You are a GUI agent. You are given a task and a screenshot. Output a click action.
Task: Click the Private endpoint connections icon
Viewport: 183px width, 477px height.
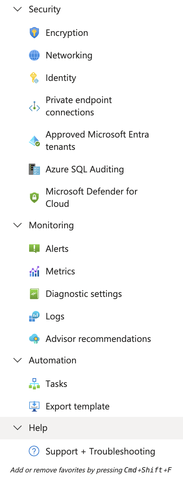(34, 106)
